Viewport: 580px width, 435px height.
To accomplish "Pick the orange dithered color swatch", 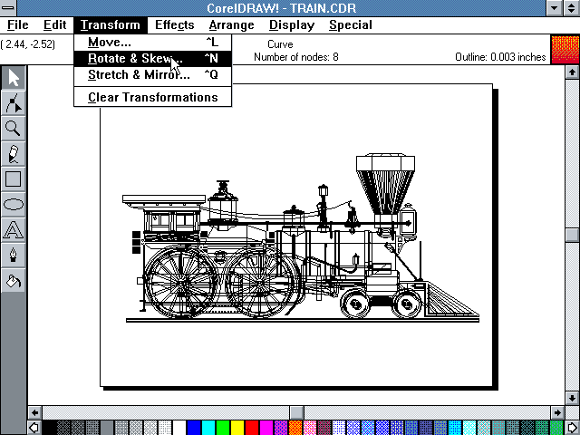I will click(x=295, y=428).
